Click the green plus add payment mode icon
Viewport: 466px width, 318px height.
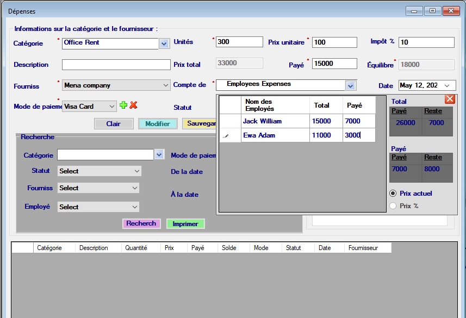tap(123, 105)
